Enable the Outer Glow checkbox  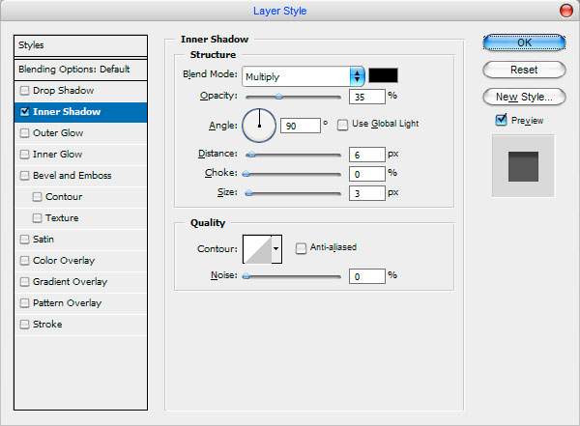point(25,133)
